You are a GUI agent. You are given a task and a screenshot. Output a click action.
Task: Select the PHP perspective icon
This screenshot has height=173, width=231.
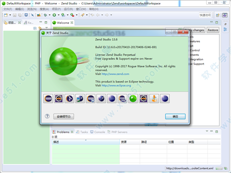225,15
